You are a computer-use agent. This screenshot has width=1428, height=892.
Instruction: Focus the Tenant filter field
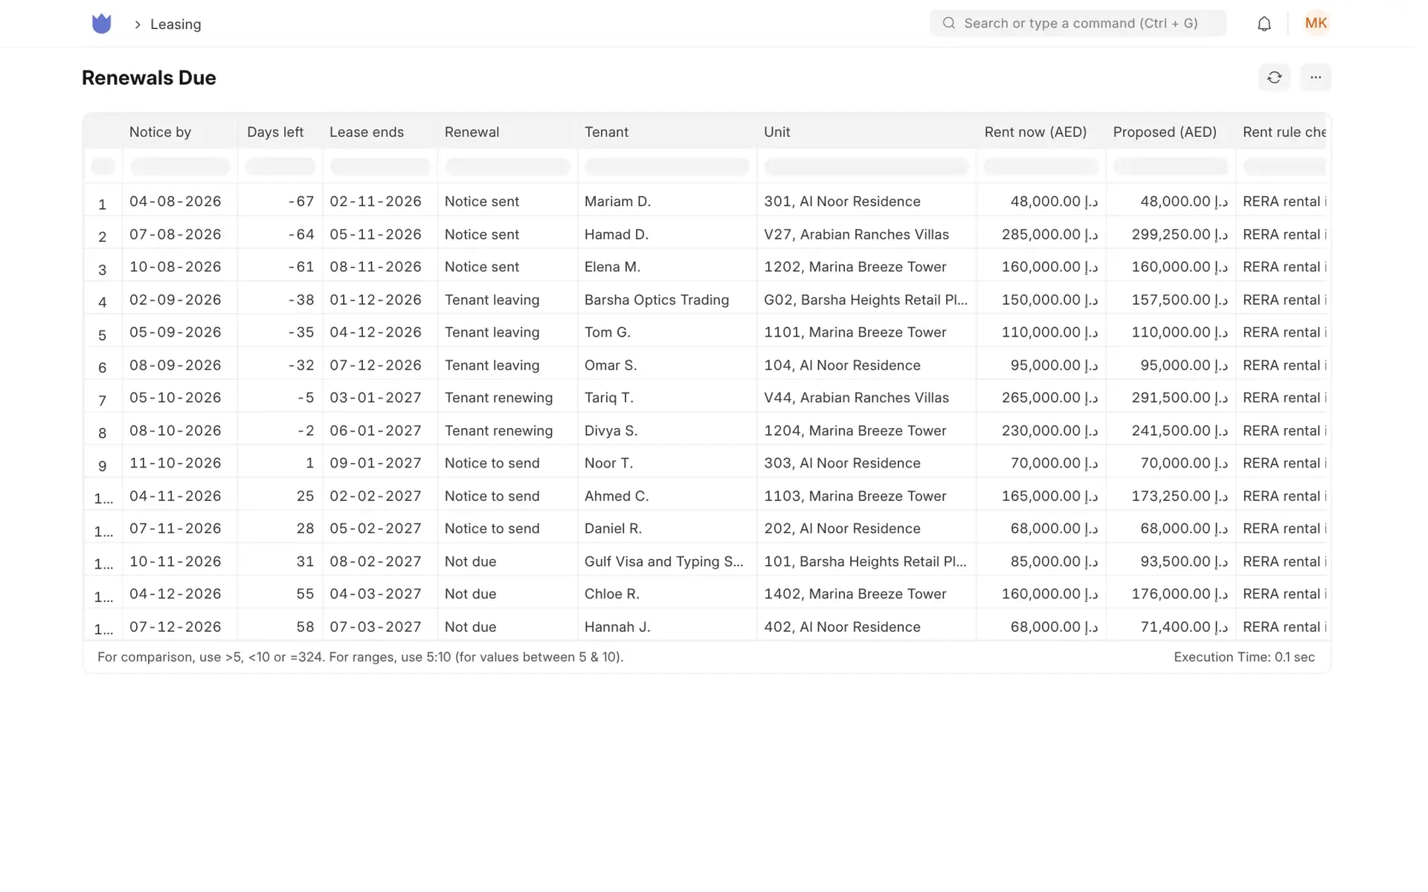click(667, 167)
